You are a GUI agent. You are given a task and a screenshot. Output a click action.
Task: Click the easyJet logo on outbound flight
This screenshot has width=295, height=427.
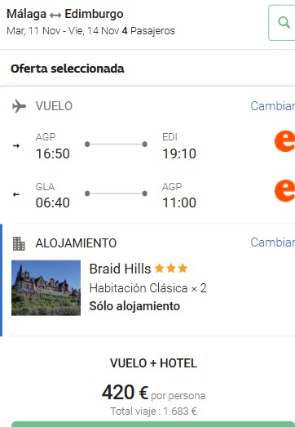(284, 141)
